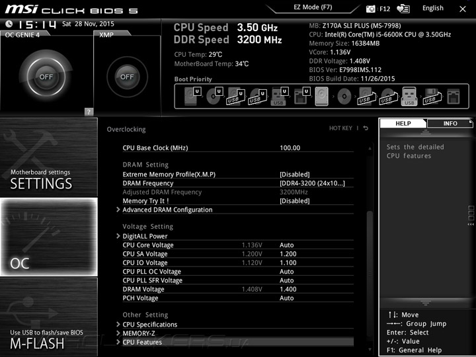Click the settings list vertical scrollbar thumb
476x357 pixels.
tap(370, 276)
